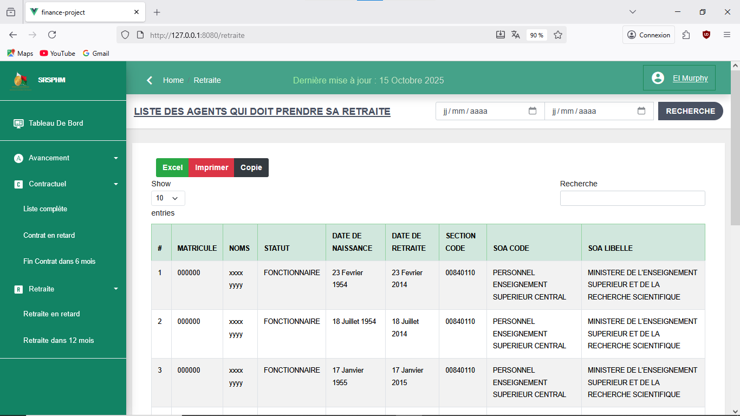This screenshot has height=416, width=740.
Task: Close the finance-project tab
Action: pyautogui.click(x=137, y=12)
